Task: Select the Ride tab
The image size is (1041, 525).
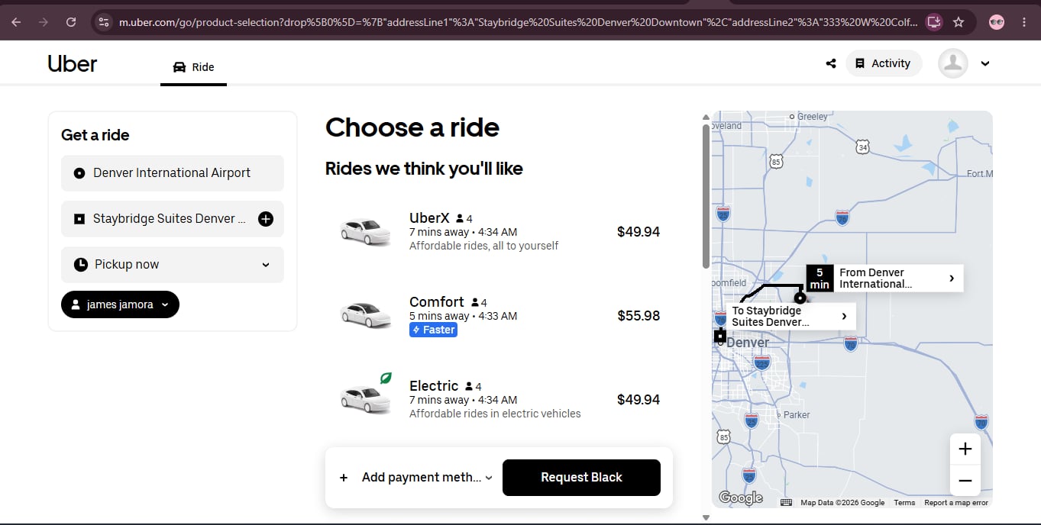Action: 193,67
